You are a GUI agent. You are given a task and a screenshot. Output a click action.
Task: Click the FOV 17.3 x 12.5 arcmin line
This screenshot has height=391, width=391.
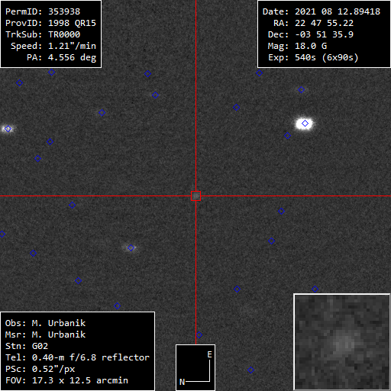pyautogui.click(x=66, y=380)
